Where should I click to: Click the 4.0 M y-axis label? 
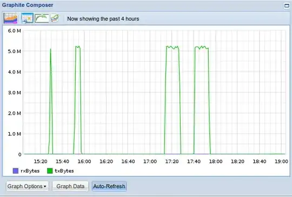point(15,72)
